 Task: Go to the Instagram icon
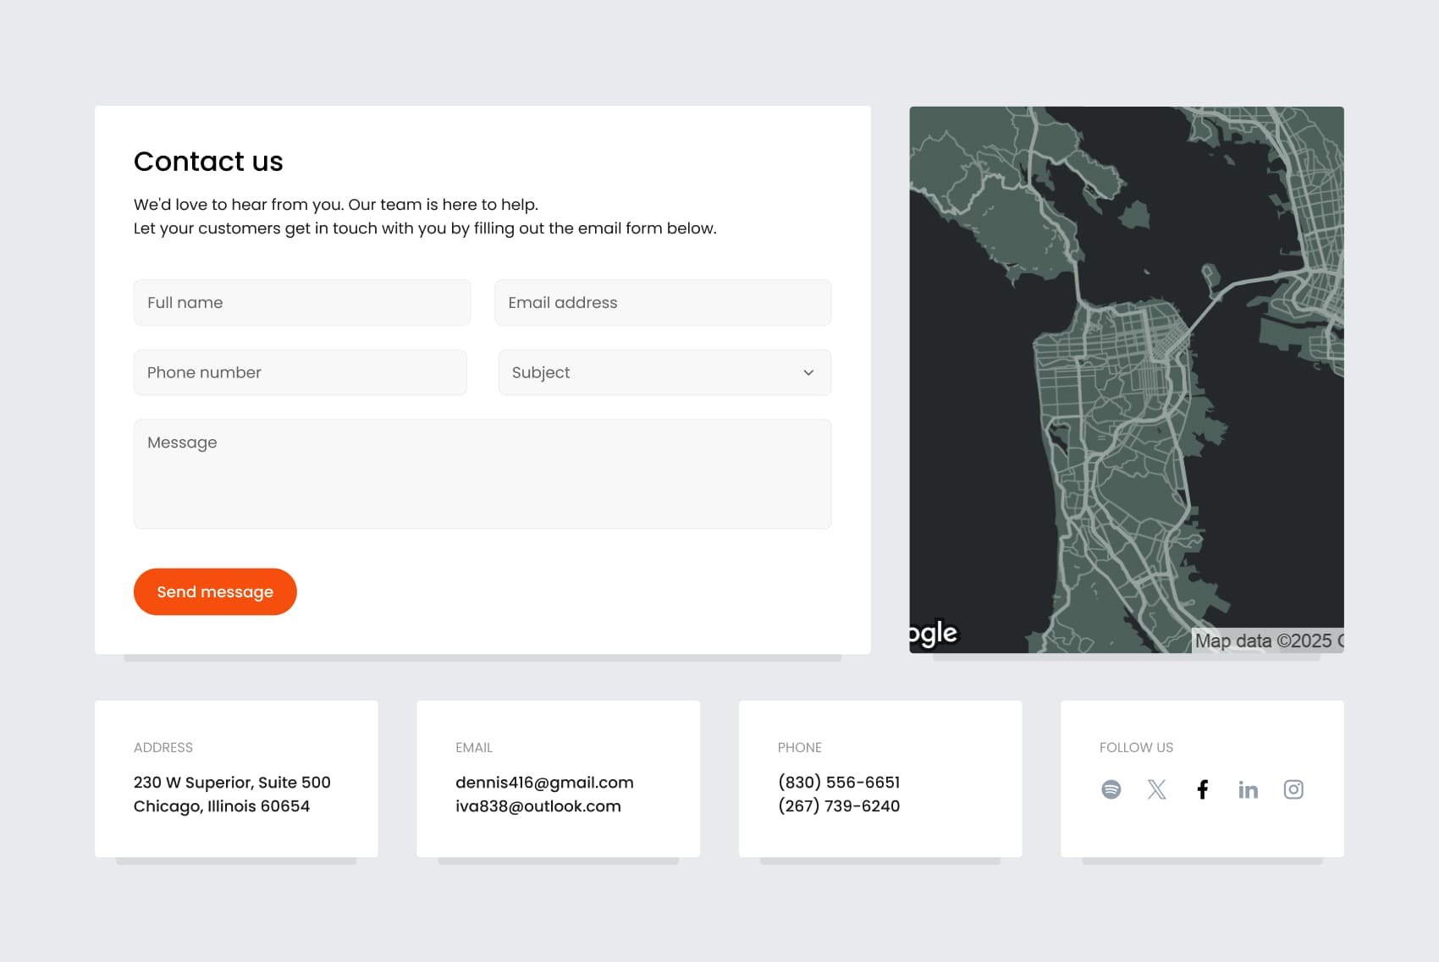point(1293,789)
